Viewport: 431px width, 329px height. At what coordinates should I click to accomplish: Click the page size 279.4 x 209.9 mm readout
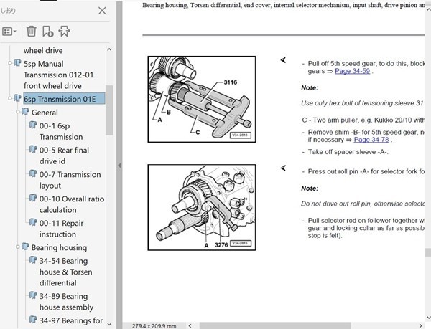click(x=154, y=326)
